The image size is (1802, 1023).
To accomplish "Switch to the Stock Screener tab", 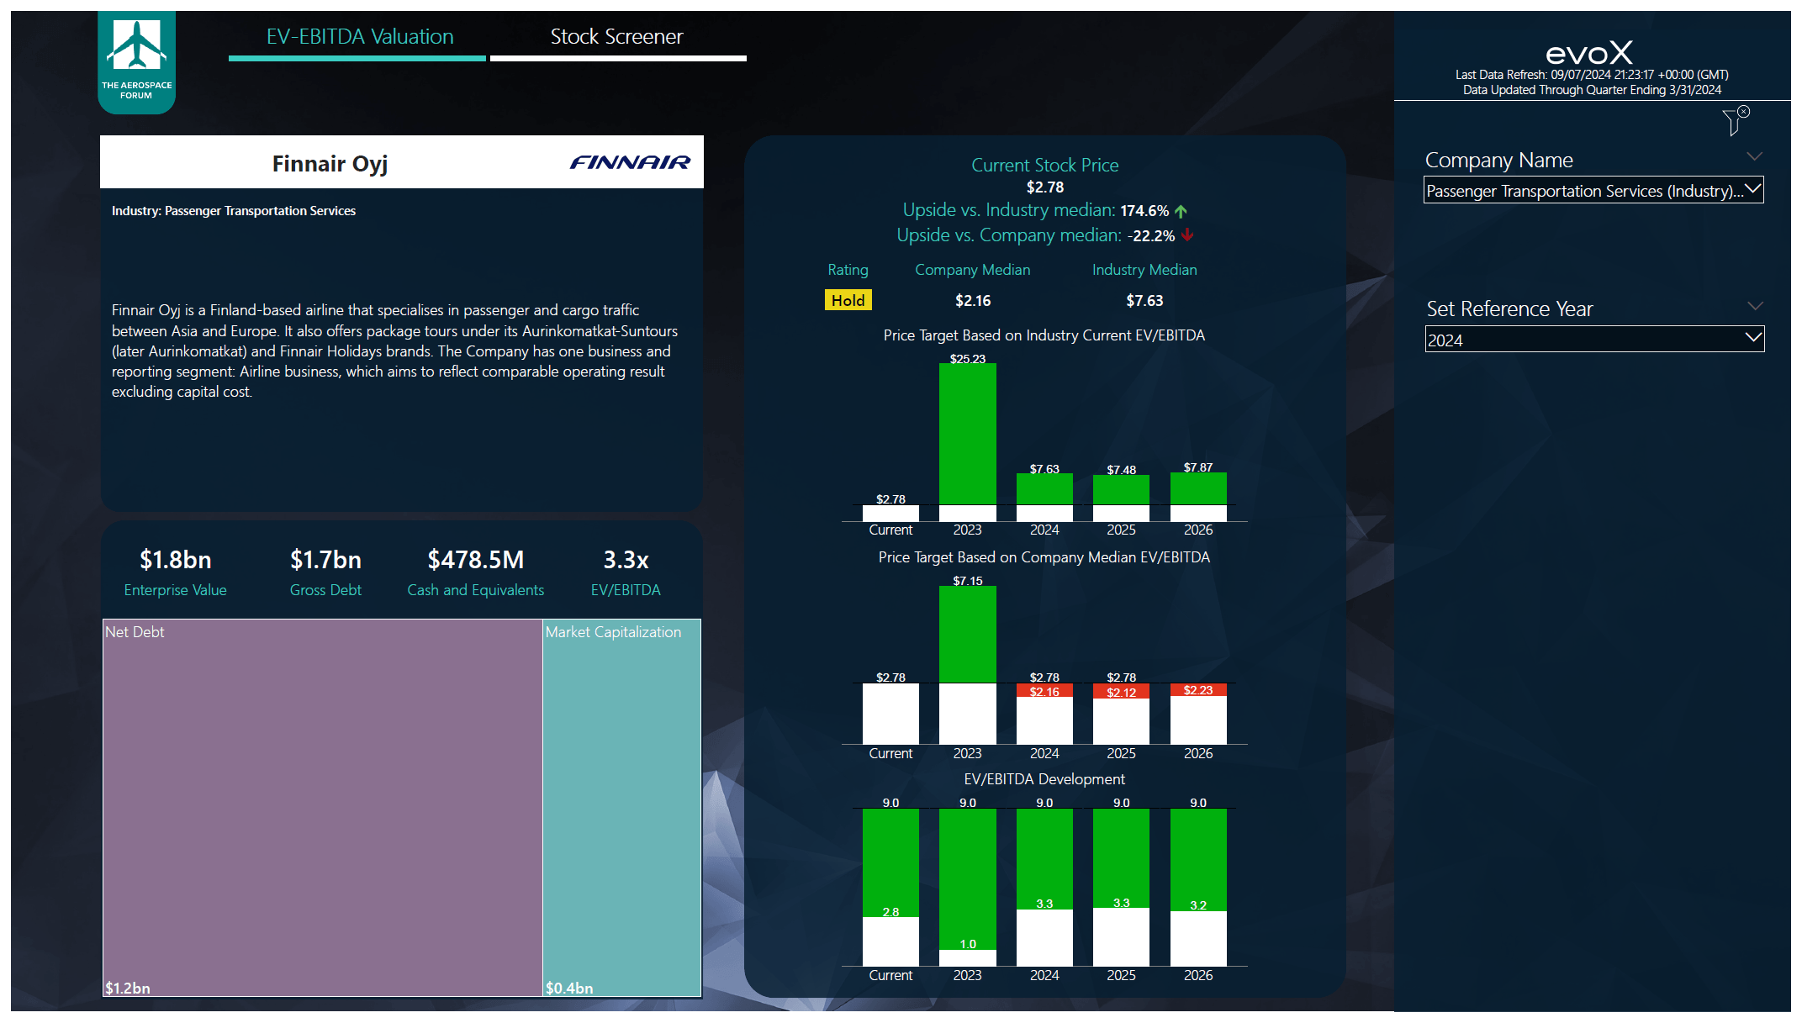I will (616, 37).
